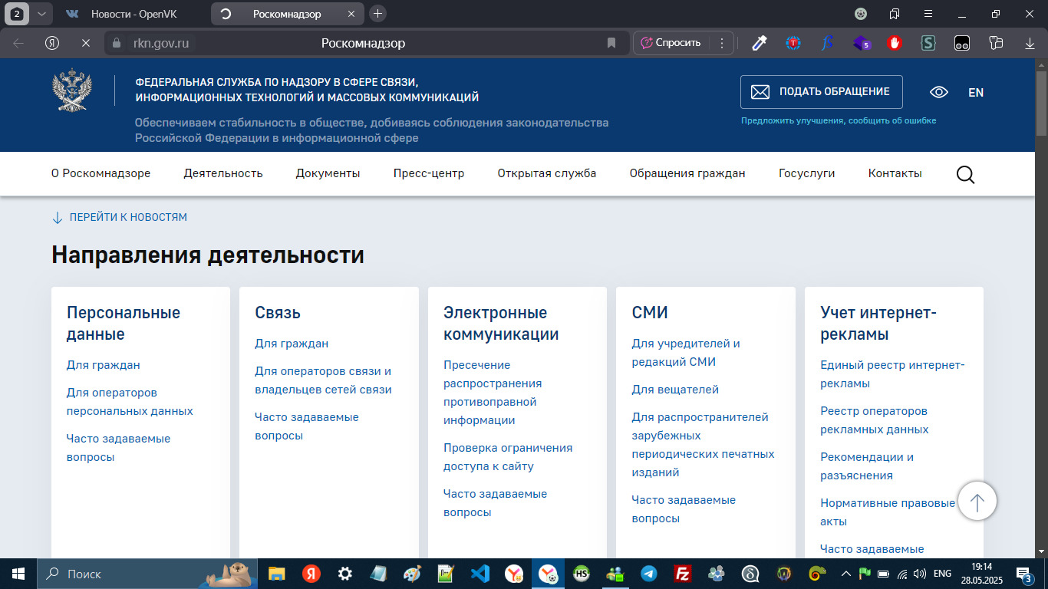Screen dimensions: 1048x589
Task: Open the Документы menu item
Action: [328, 173]
